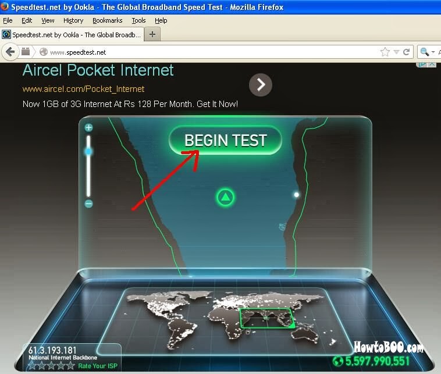Close the ad with X icon

tap(432, 65)
